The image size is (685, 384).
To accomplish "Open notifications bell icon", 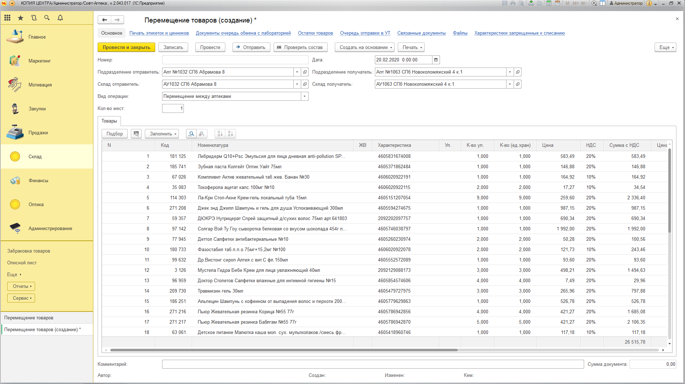I will click(60, 18).
